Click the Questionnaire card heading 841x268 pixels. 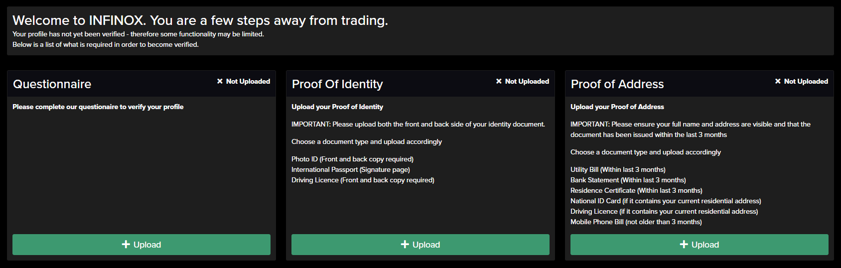click(x=52, y=84)
